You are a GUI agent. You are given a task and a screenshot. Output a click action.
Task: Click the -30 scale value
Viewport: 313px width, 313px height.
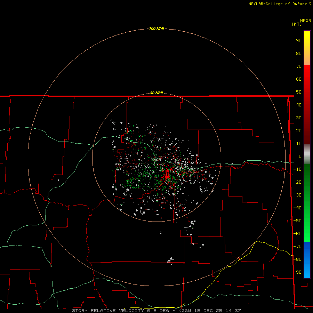(297, 195)
